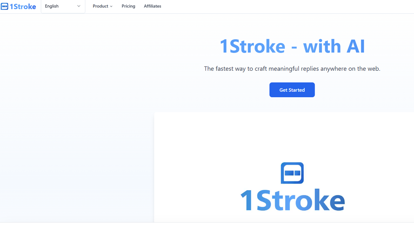The width and height of the screenshot is (414, 230).
Task: Go to the Pricing page
Action: click(x=128, y=6)
